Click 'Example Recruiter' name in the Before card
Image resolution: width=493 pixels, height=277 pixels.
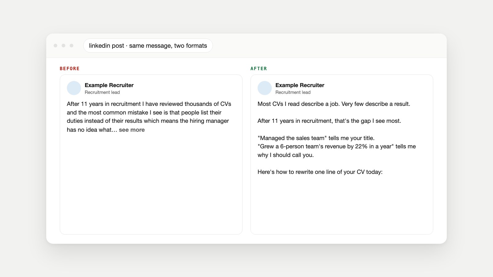tap(109, 85)
